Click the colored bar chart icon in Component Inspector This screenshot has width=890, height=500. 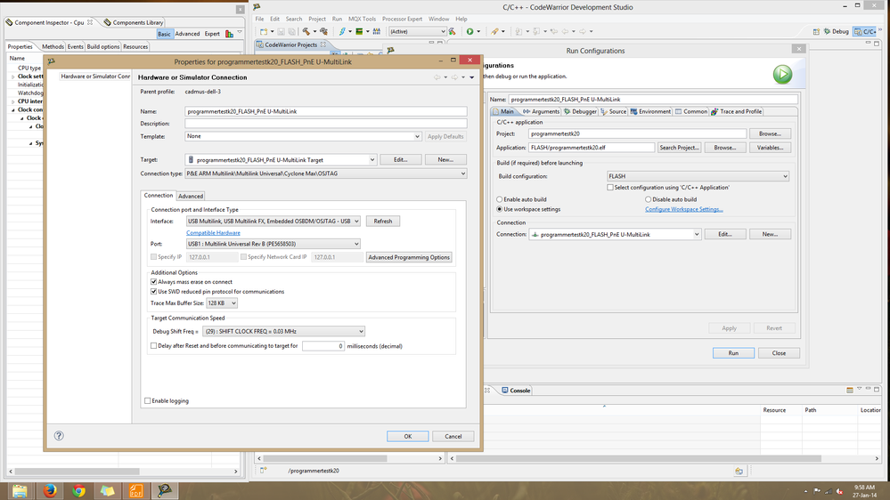229,34
